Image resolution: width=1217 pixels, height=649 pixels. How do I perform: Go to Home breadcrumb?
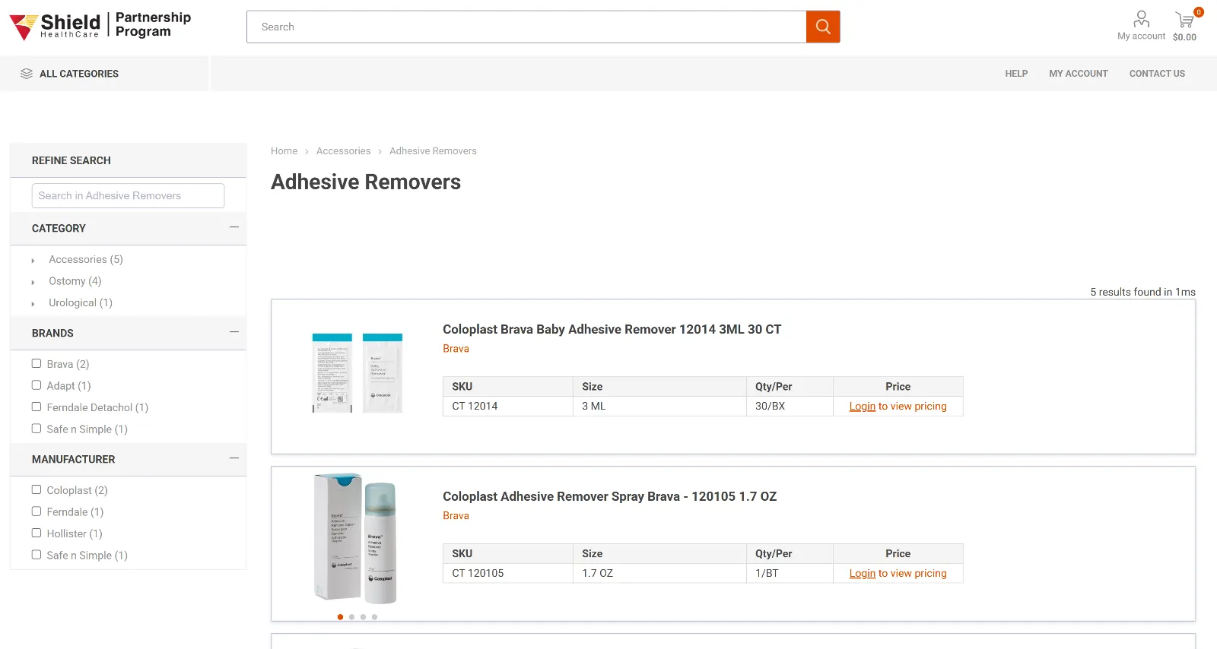pyautogui.click(x=284, y=151)
